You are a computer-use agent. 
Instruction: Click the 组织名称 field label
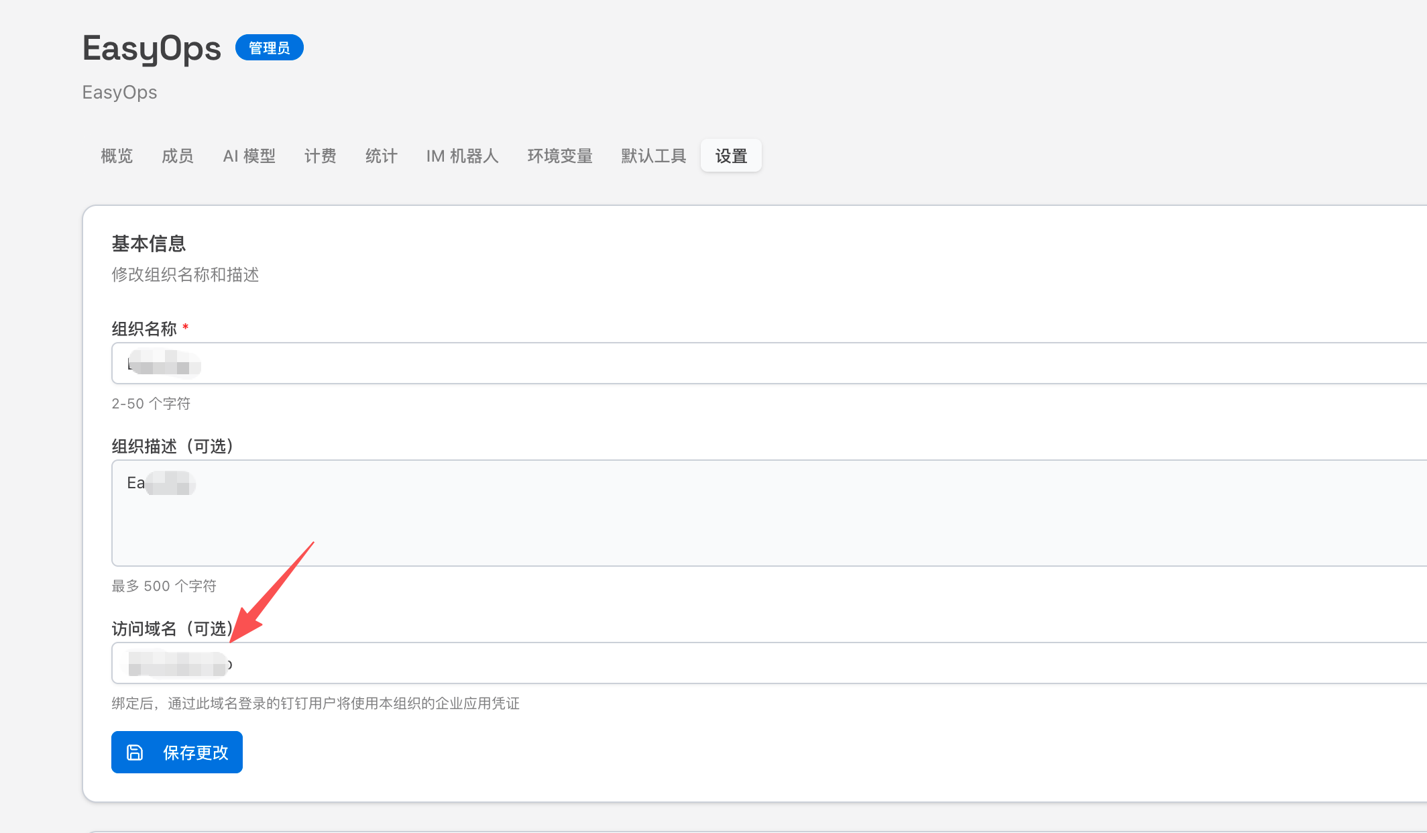[x=144, y=329]
